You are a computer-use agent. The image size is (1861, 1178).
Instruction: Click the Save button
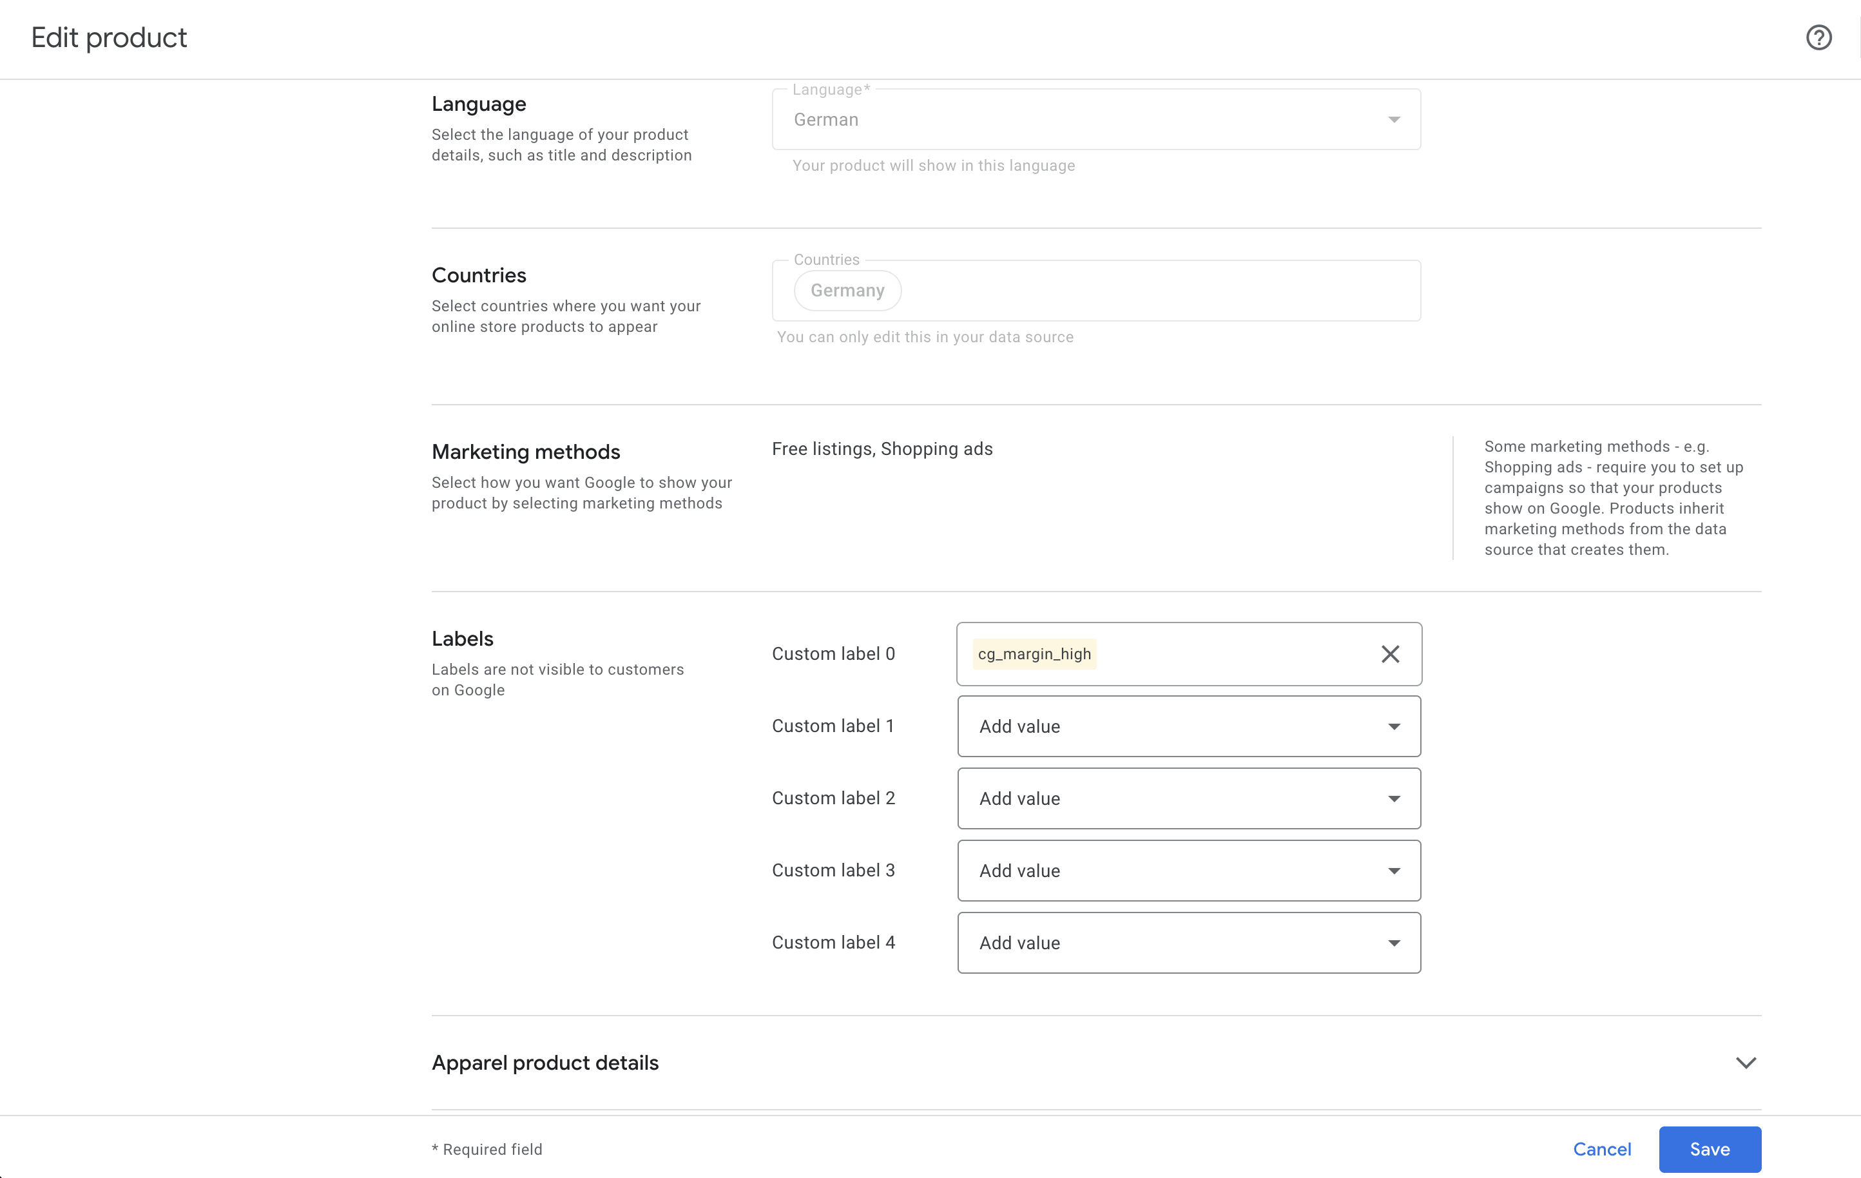pyautogui.click(x=1710, y=1148)
